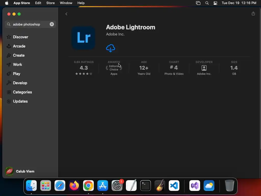Open System Settings from the Dock

[117, 185]
